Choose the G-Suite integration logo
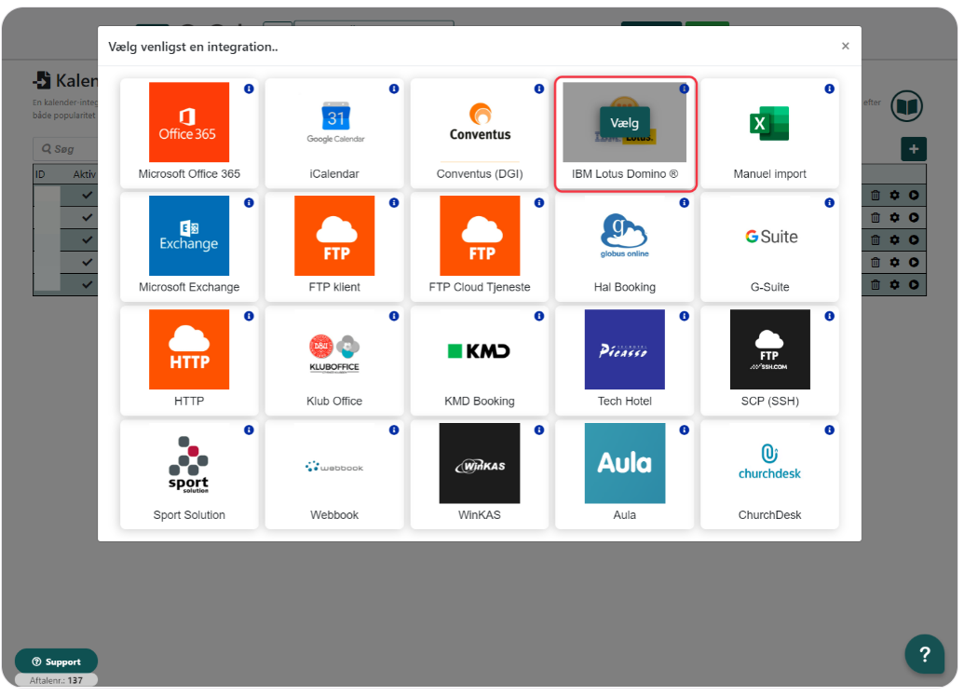Screen dimensions: 964x696 (x=769, y=236)
